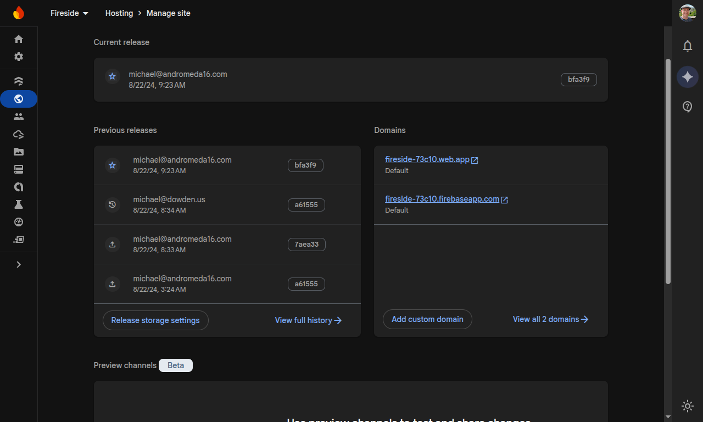Select Manage site in the breadcrumb
Viewport: 703px width, 422px height.
[168, 13]
